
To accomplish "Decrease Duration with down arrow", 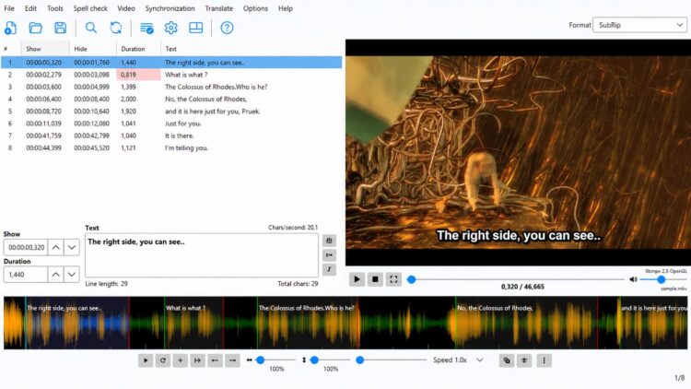I will click(x=71, y=275).
